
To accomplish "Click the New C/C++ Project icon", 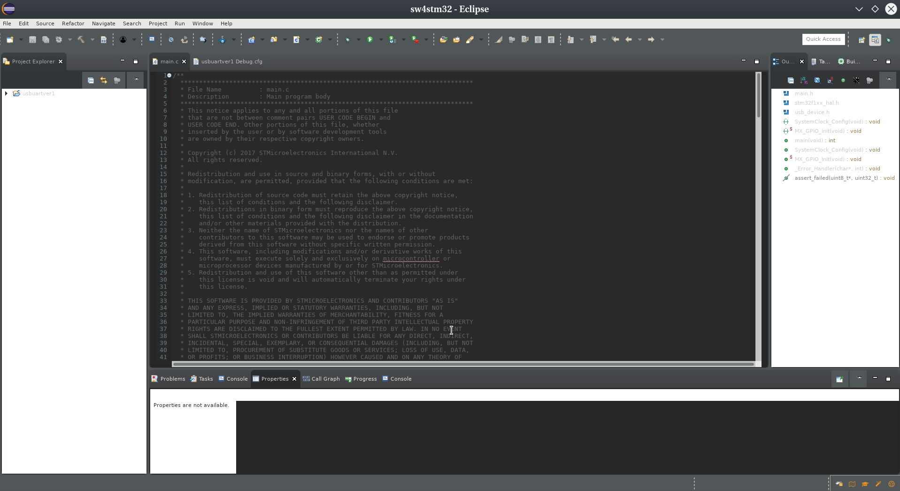I will click(x=251, y=40).
